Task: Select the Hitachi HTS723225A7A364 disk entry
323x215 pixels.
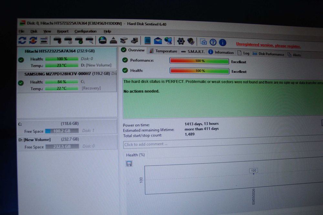Action: pyautogui.click(x=67, y=58)
